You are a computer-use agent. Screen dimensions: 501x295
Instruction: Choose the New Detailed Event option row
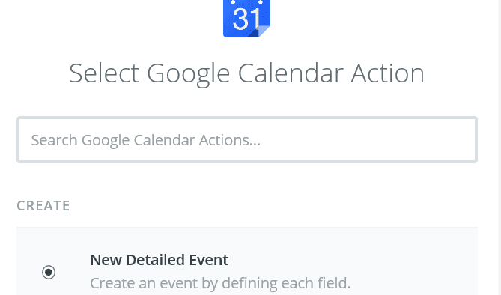(x=247, y=261)
